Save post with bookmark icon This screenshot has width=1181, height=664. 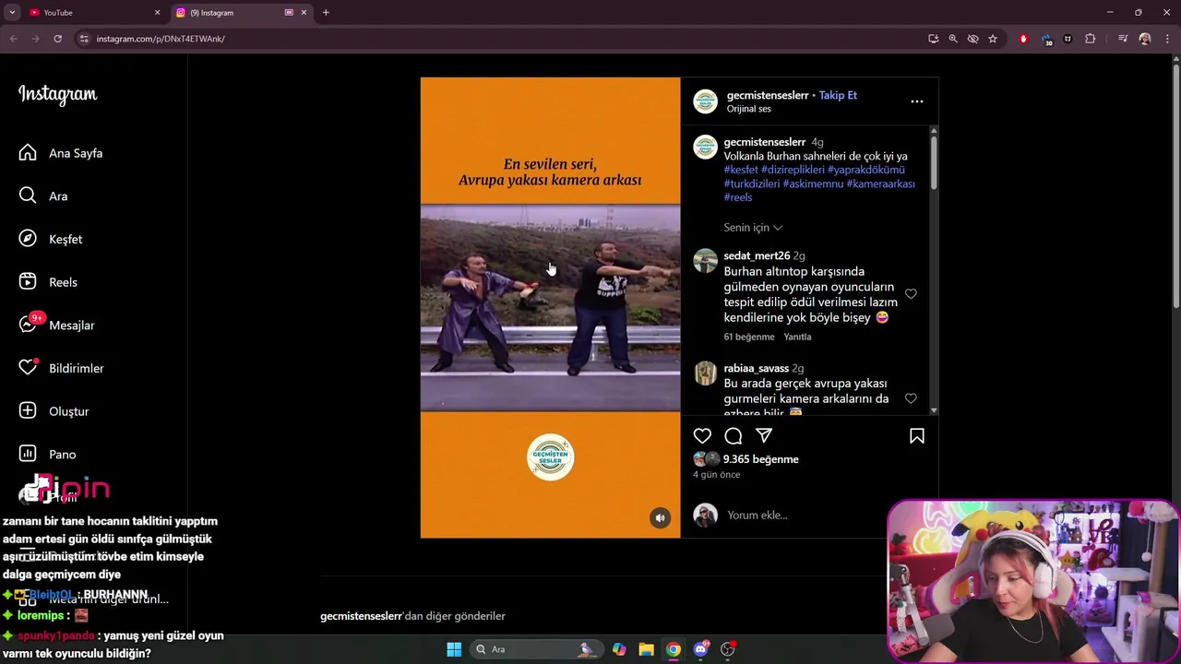(917, 436)
